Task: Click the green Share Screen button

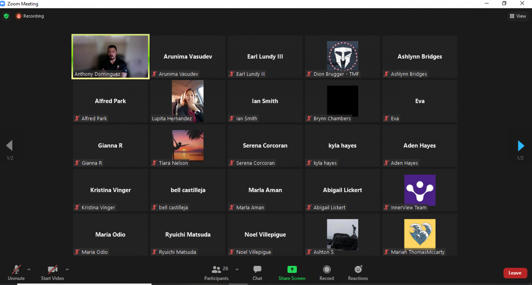Action: (292, 273)
